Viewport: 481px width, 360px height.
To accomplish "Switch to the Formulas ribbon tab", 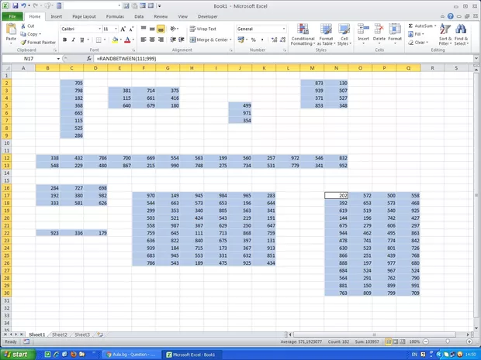I will [x=113, y=15].
